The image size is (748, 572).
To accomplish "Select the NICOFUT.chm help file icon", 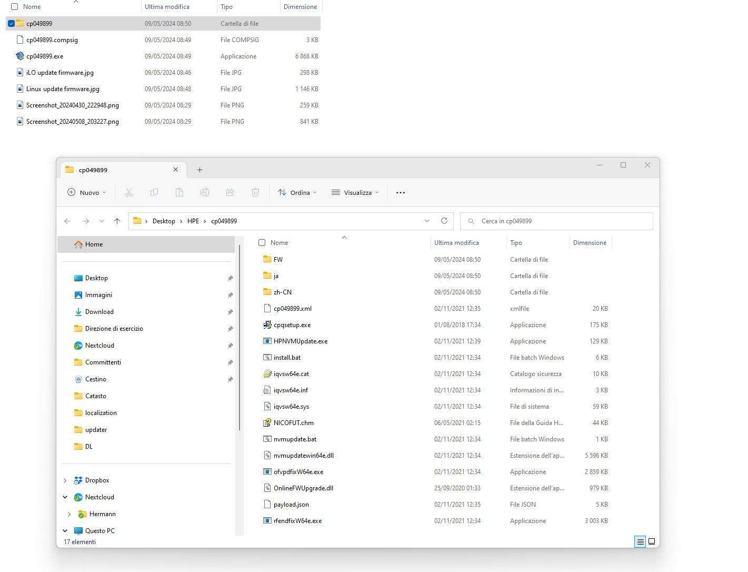I will tap(267, 423).
